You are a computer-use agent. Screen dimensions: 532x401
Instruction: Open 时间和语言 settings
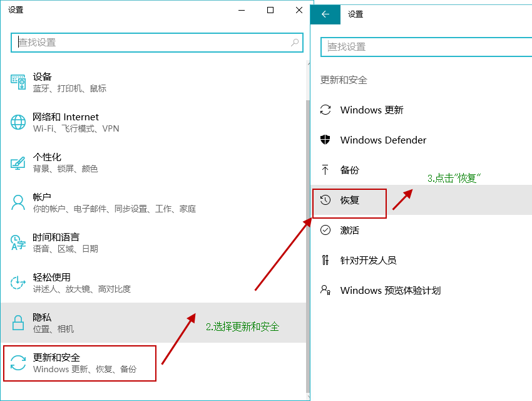click(x=153, y=242)
